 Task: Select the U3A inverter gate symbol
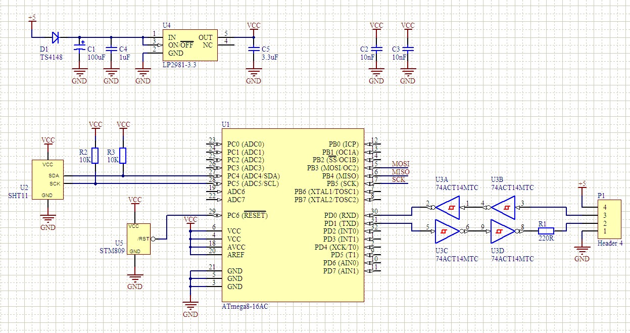448,208
